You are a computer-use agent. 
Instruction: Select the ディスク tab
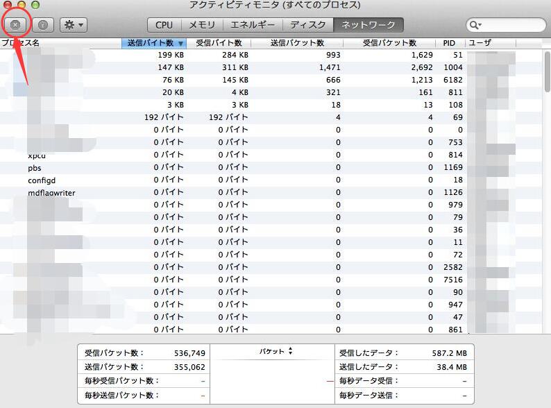coord(307,25)
